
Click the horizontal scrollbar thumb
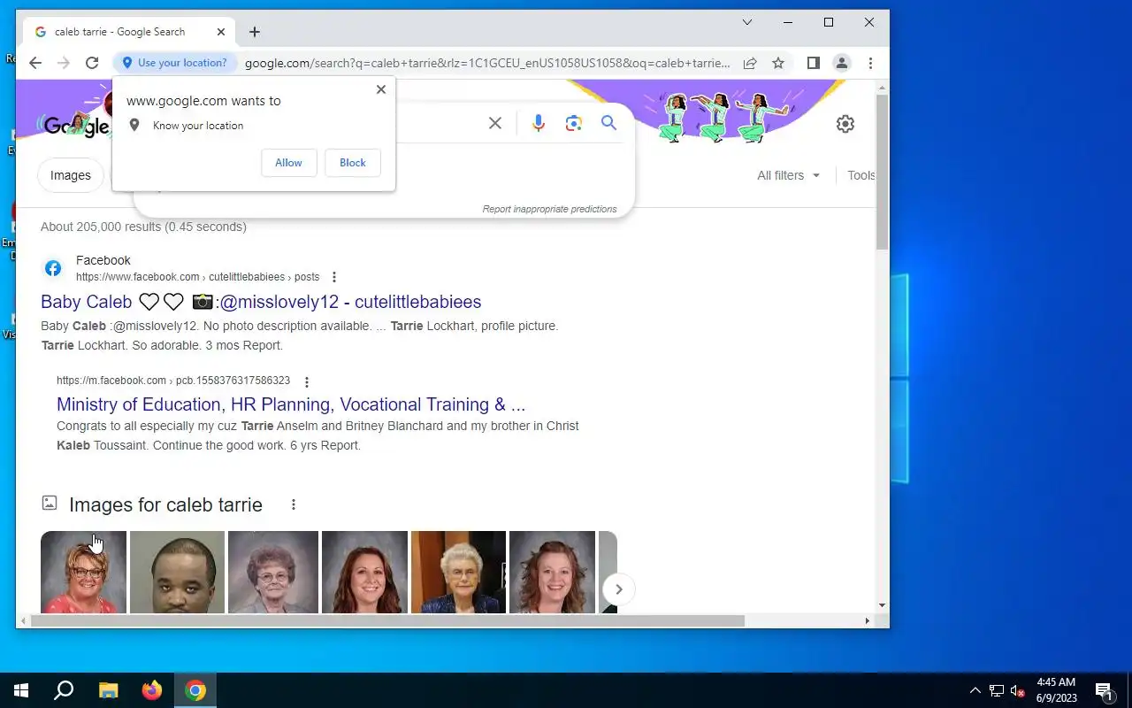[x=387, y=621]
